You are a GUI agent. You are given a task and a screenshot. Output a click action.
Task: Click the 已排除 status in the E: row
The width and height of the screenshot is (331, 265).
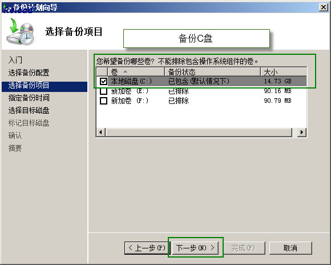click(179, 91)
